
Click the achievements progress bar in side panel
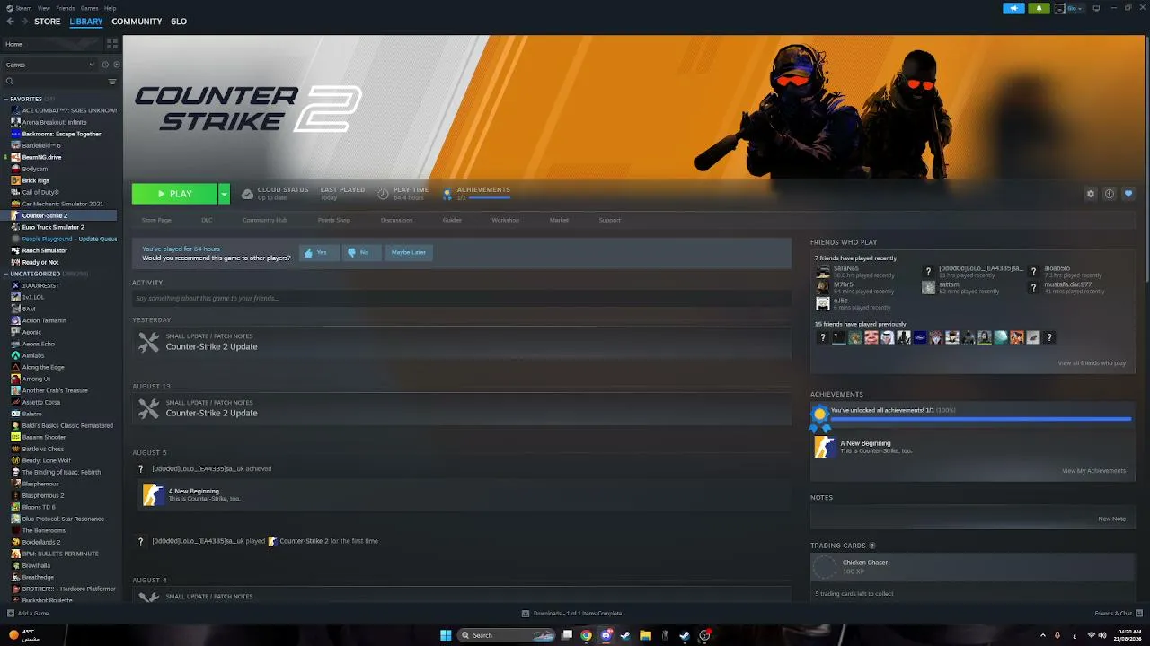pos(980,419)
